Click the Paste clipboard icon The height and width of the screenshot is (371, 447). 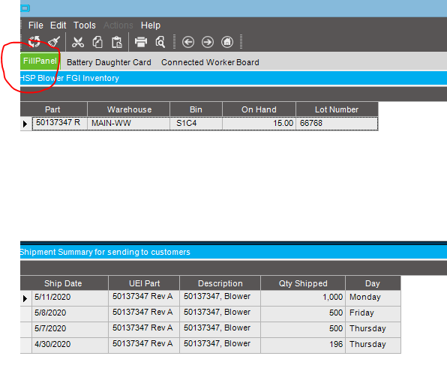pos(116,42)
